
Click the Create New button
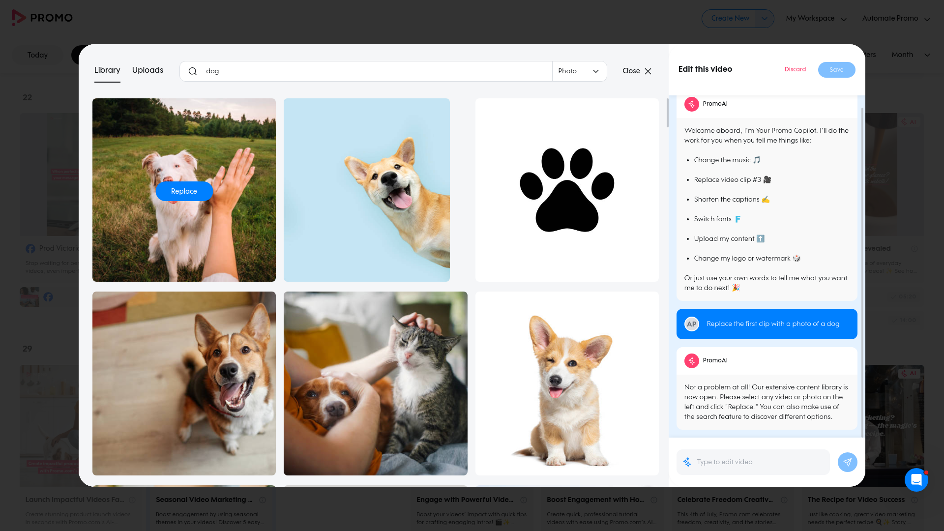click(x=730, y=19)
